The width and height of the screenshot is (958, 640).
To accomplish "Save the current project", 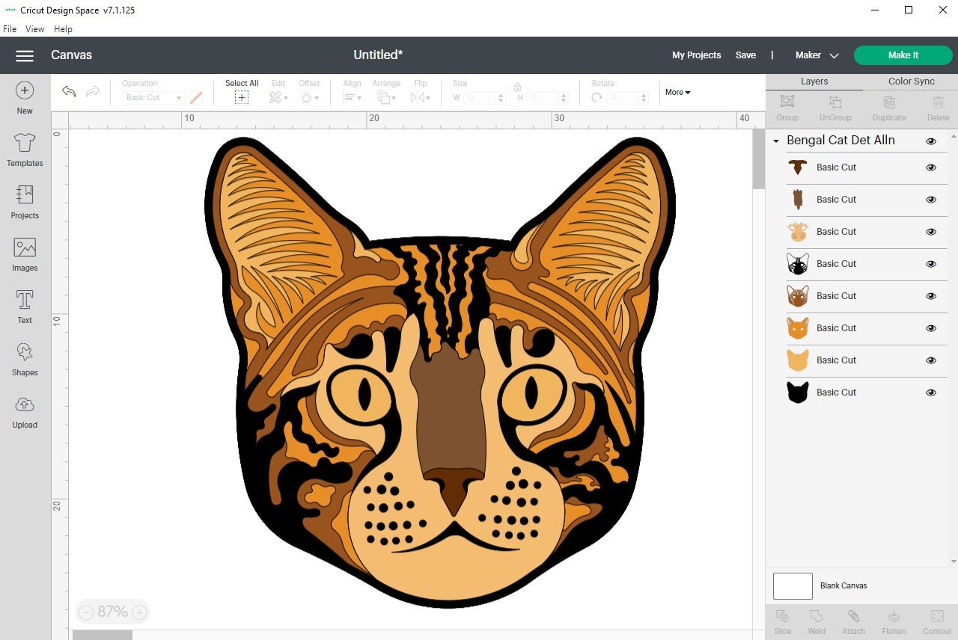I will [745, 55].
